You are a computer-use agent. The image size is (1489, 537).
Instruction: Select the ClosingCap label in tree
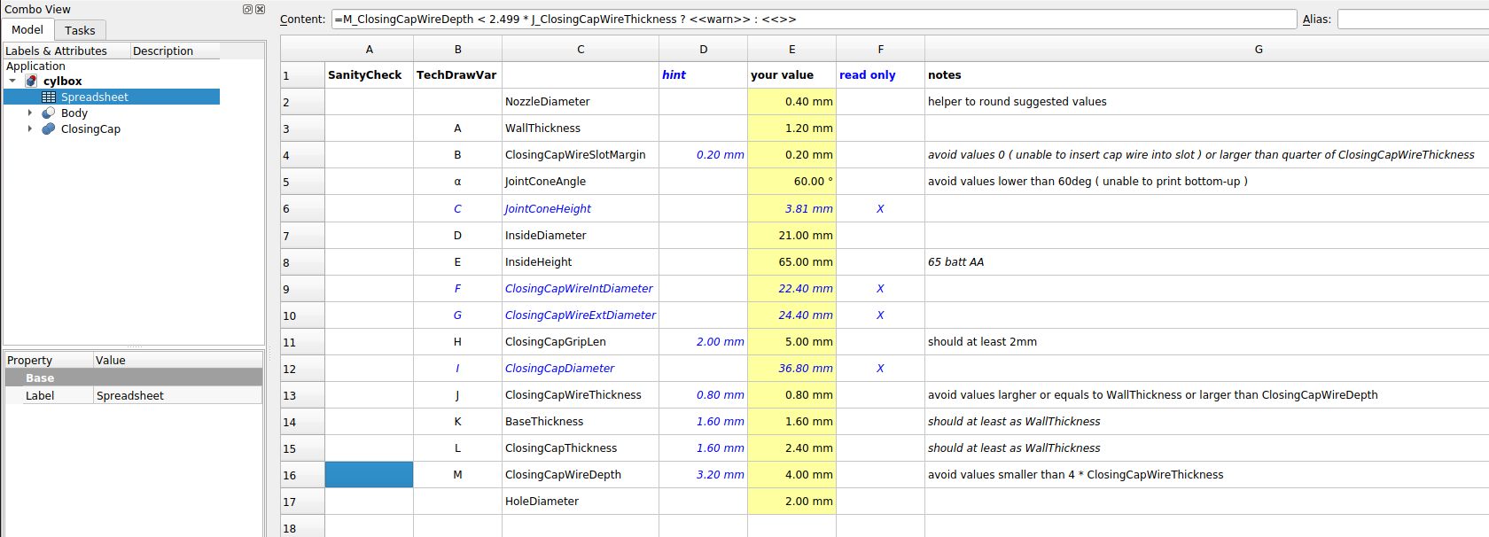(90, 128)
